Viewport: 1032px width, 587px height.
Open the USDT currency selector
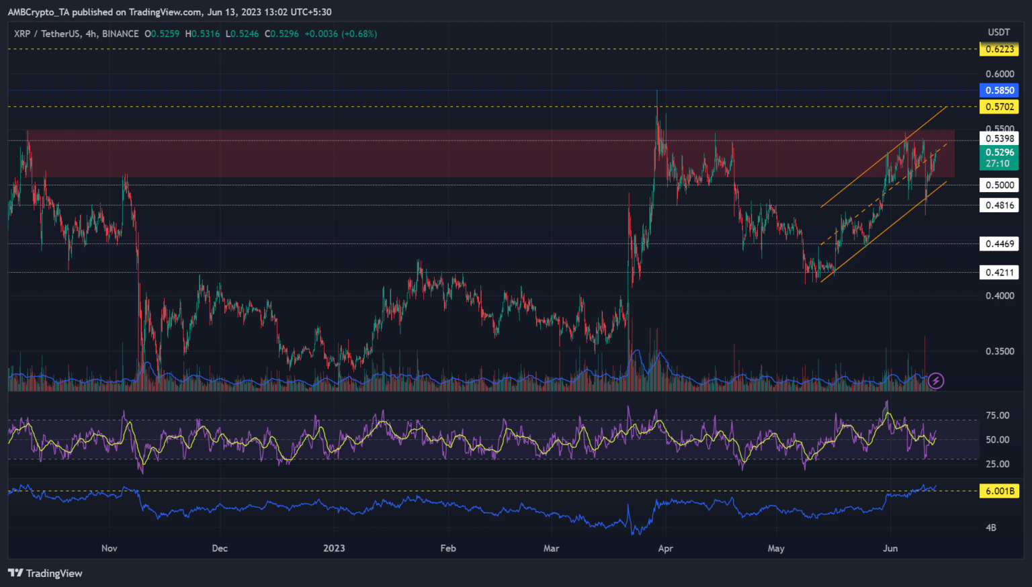[x=998, y=32]
